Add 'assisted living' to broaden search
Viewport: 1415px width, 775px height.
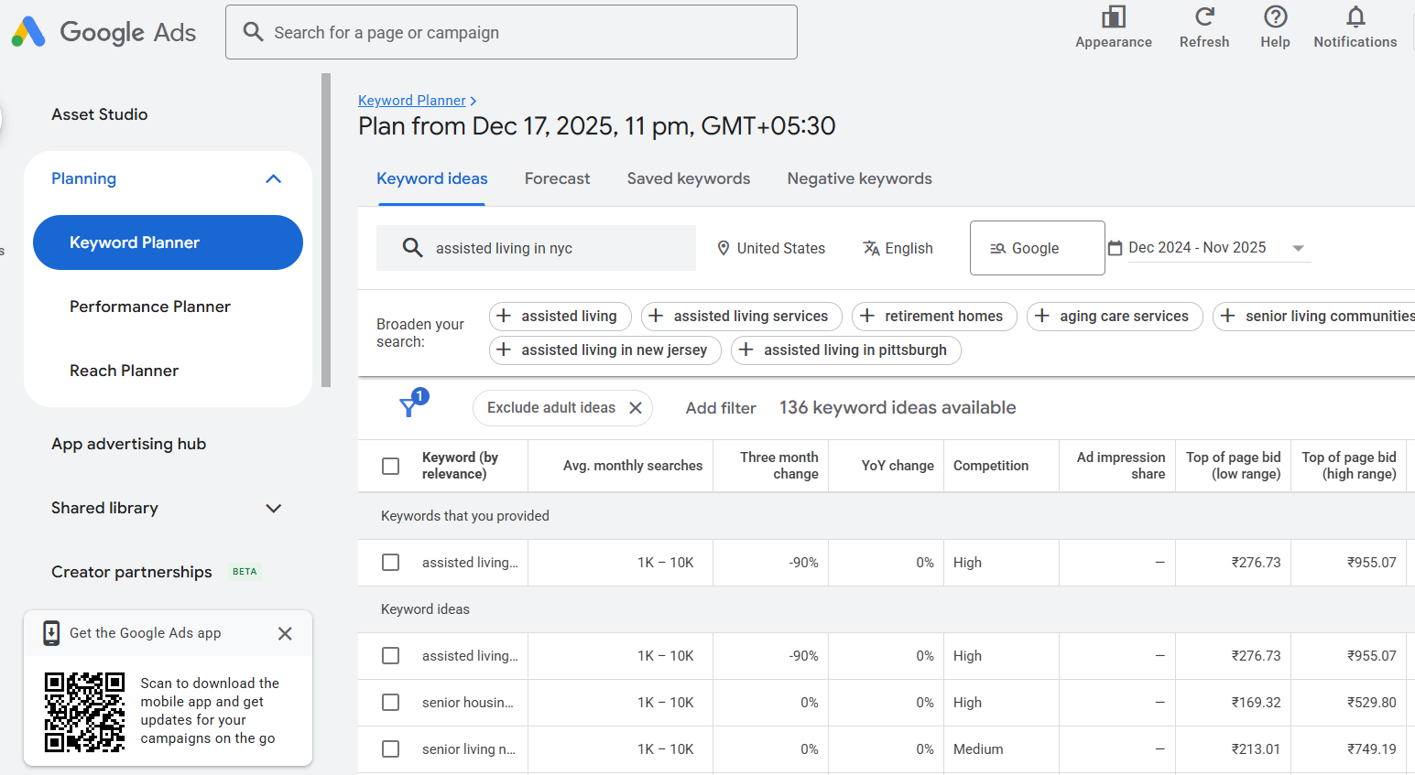click(560, 317)
